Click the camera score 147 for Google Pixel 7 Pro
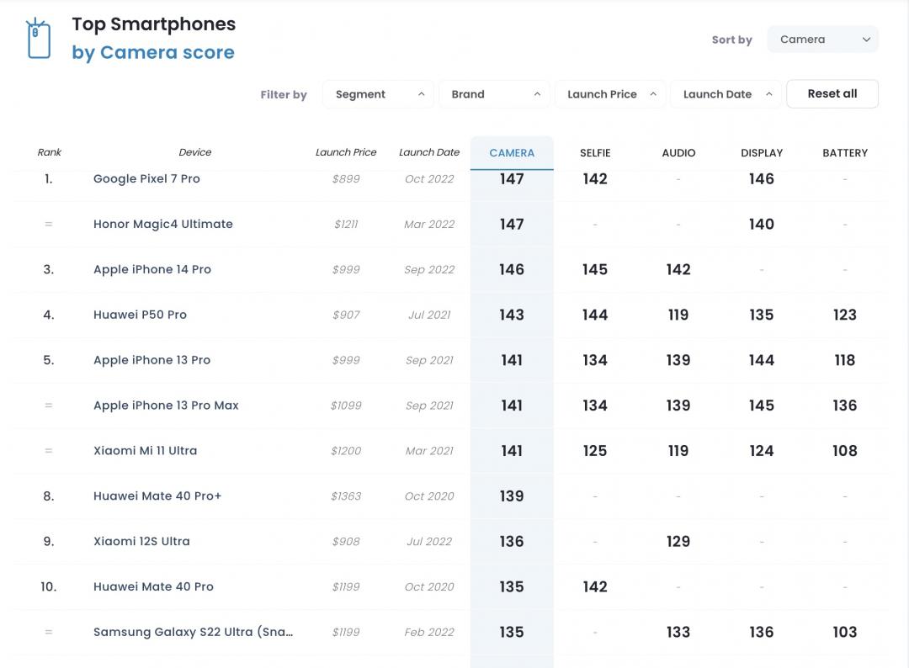The height and width of the screenshot is (668, 909). point(512,179)
